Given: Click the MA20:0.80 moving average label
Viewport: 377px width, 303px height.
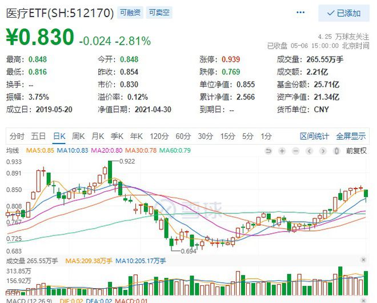Looking at the screenshot, I should [x=107, y=150].
